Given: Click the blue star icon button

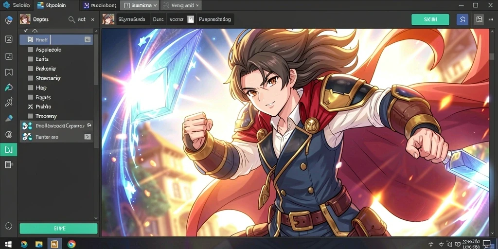Looking at the screenshot, I should click(462, 19).
